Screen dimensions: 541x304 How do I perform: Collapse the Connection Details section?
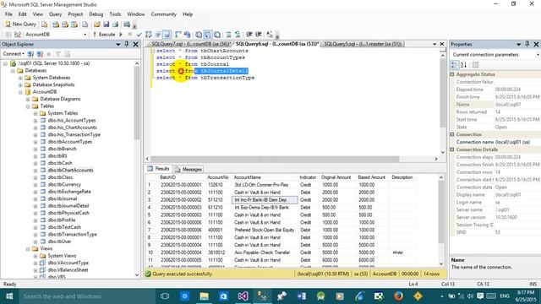coord(452,149)
